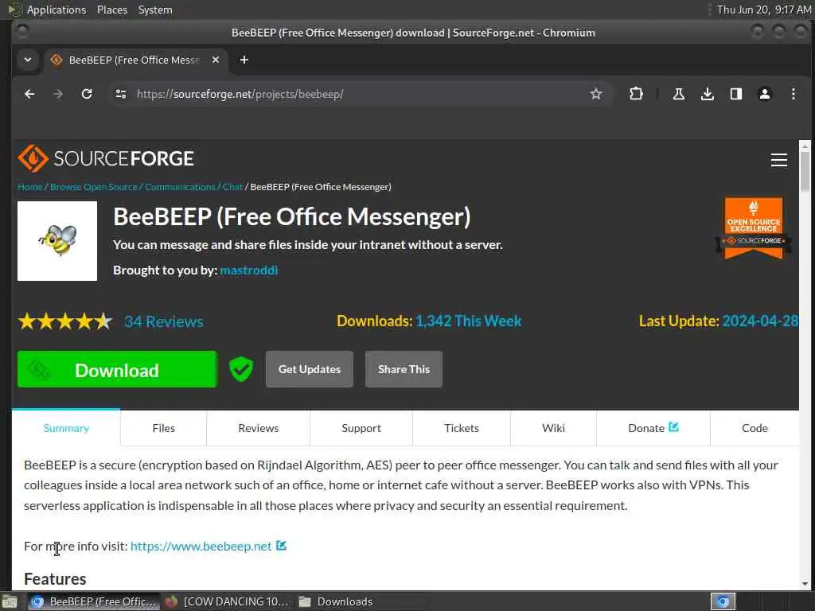Switch to COW DANCING taskbar window
The height and width of the screenshot is (611, 815).
pyautogui.click(x=227, y=601)
